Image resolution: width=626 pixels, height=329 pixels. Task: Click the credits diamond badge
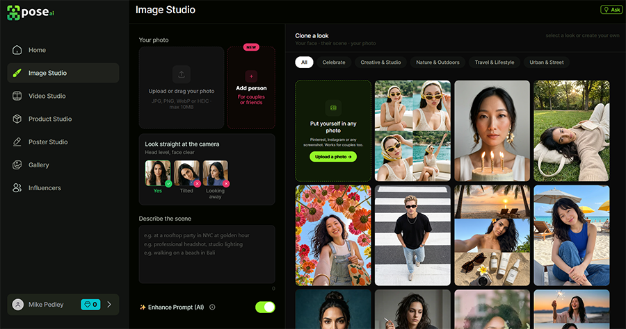click(x=90, y=304)
